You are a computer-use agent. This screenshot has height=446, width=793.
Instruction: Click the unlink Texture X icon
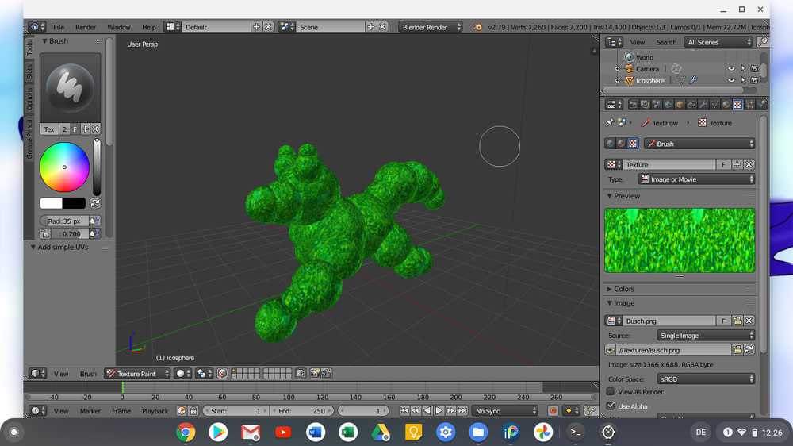[x=749, y=164]
